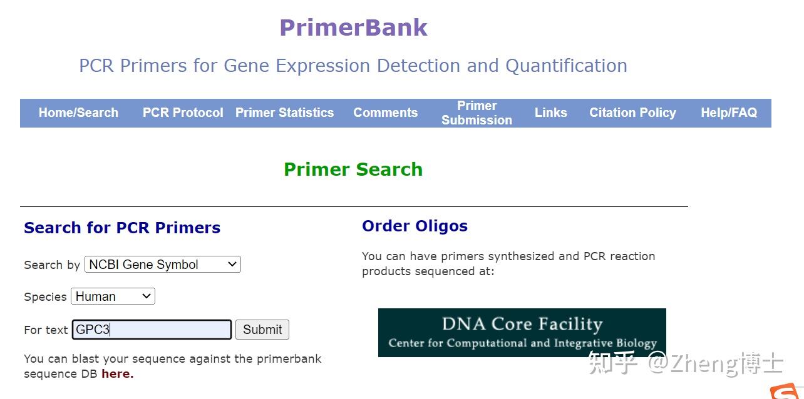Click the orange S icon in the corner

783,393
